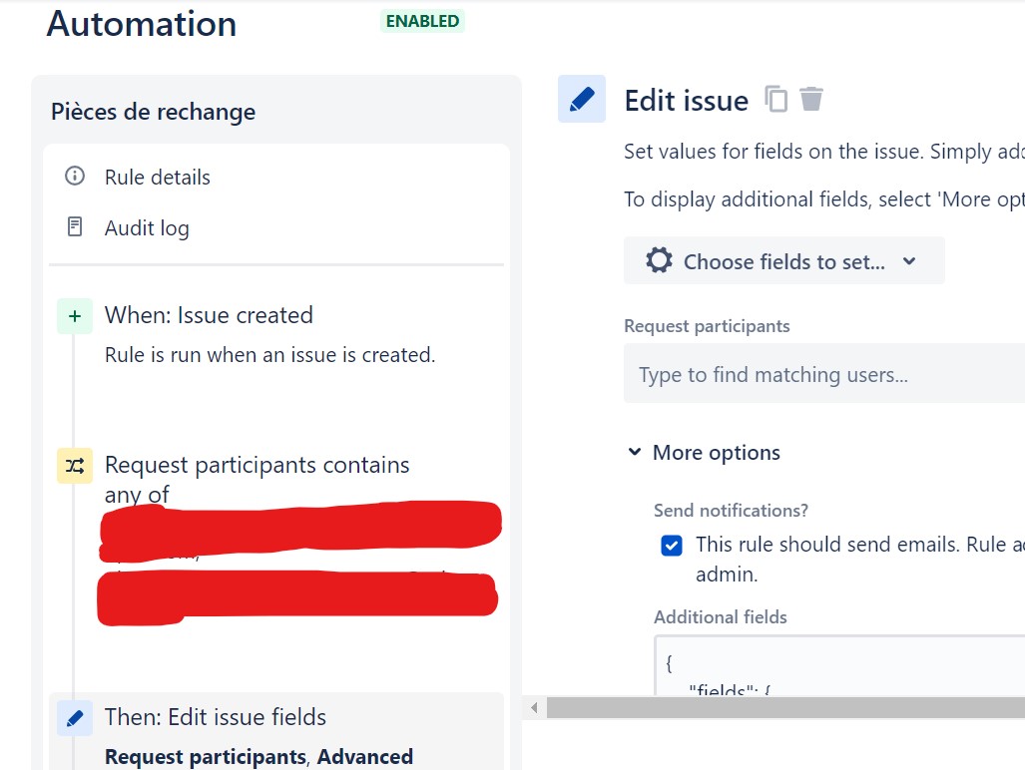Open the Choose fields to set dropdown
Image resolution: width=1025 pixels, height=770 pixels.
coord(783,260)
